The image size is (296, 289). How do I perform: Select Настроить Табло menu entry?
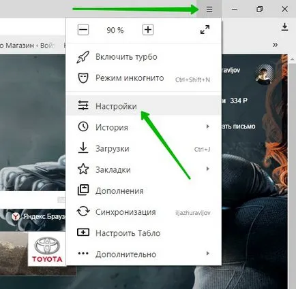[x=143, y=233]
